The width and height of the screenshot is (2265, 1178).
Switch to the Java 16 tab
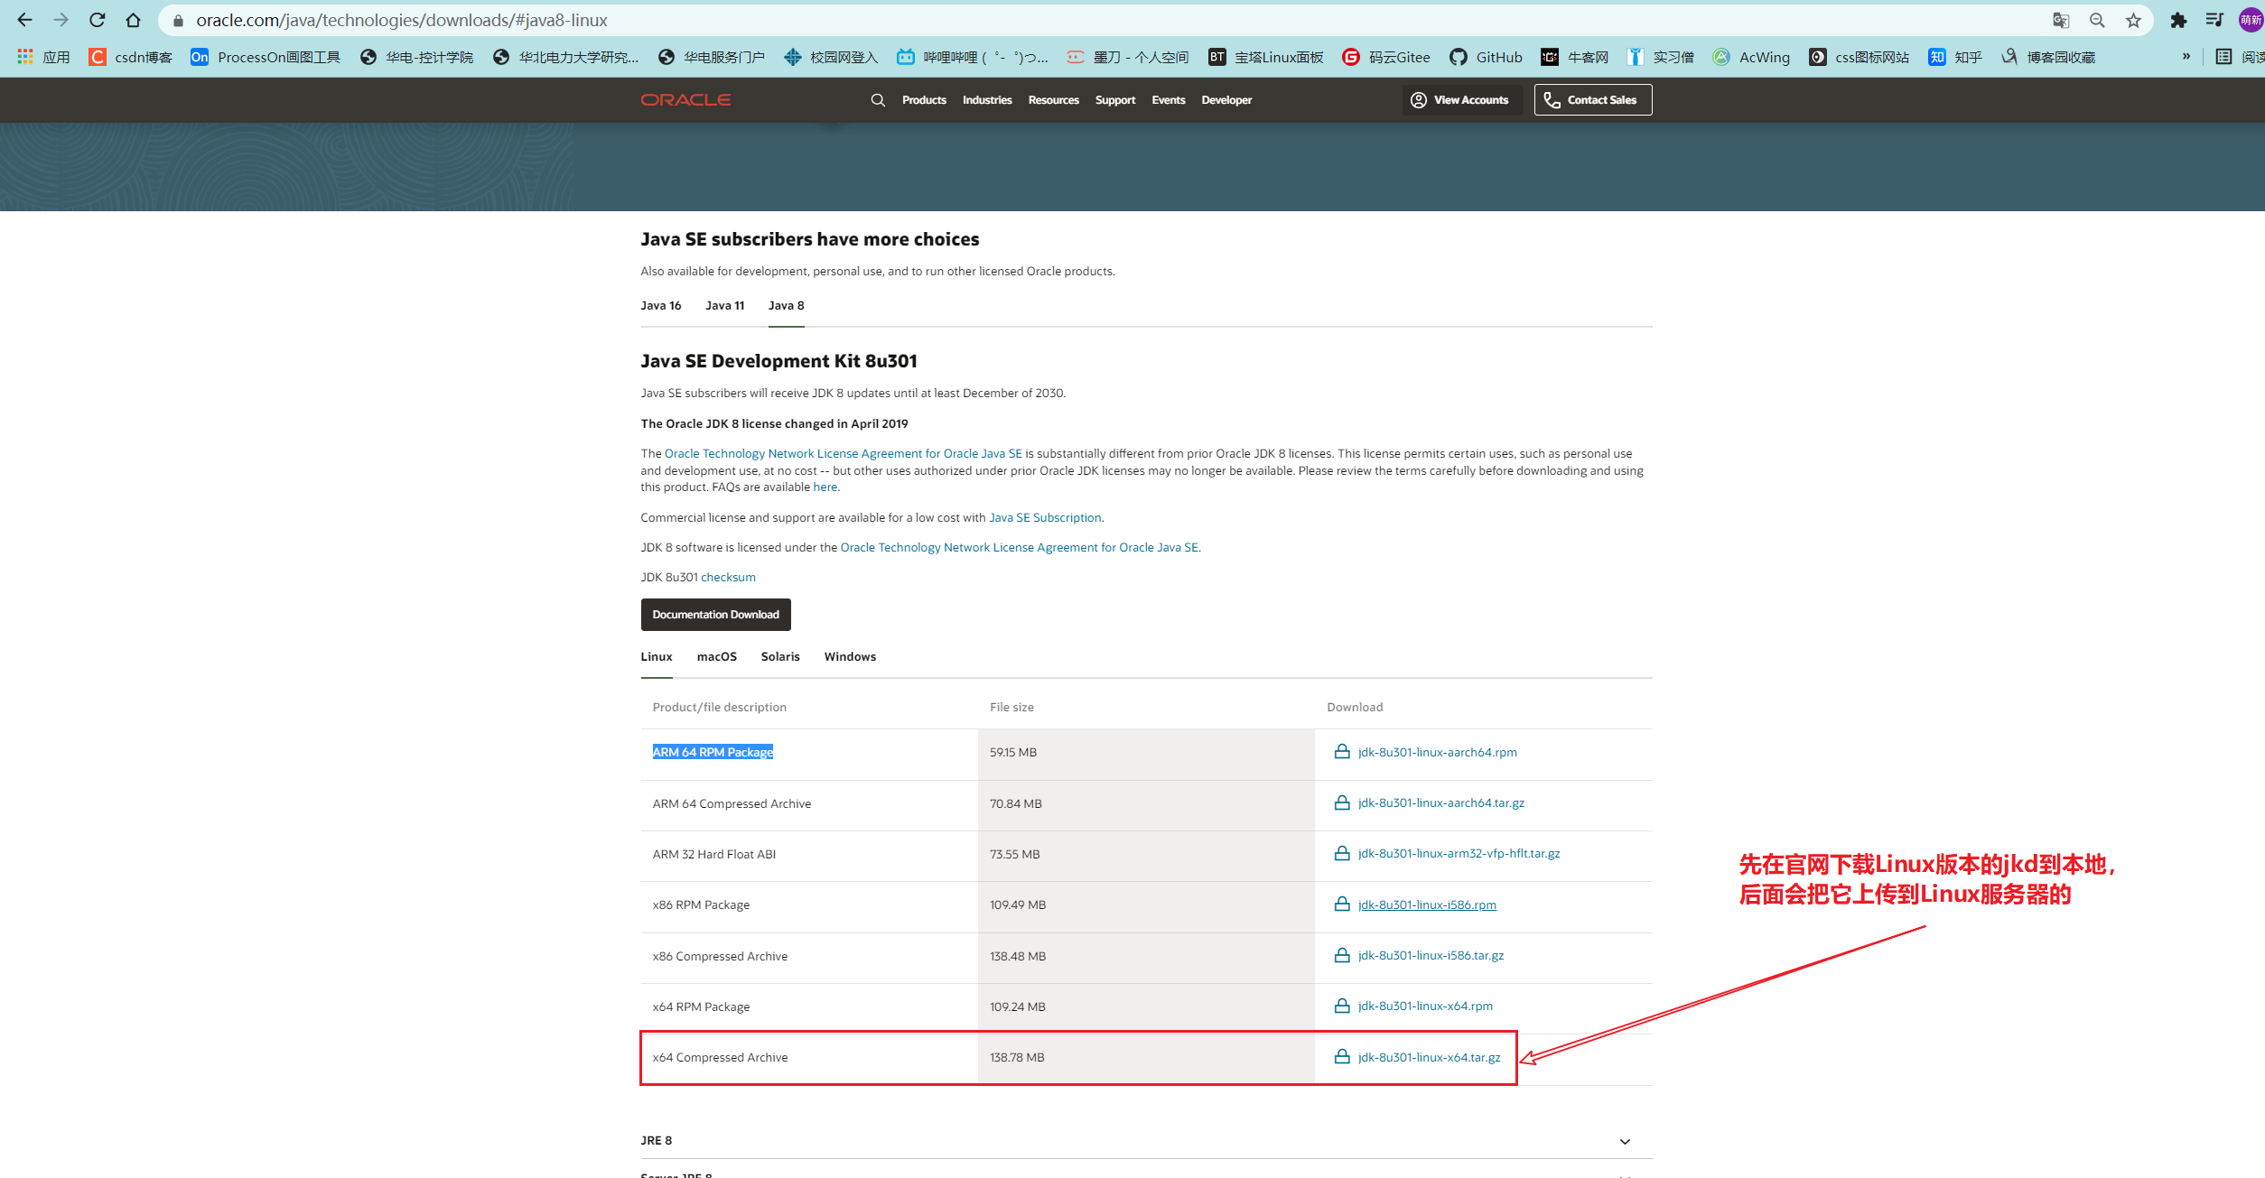pyautogui.click(x=661, y=306)
